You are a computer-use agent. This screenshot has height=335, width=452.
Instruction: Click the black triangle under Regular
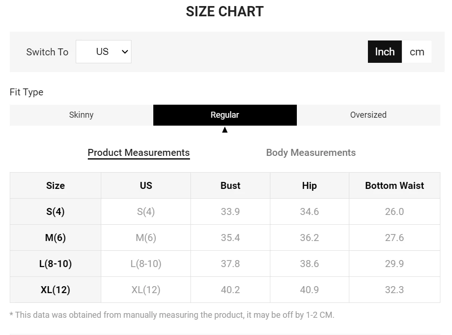[x=225, y=130]
